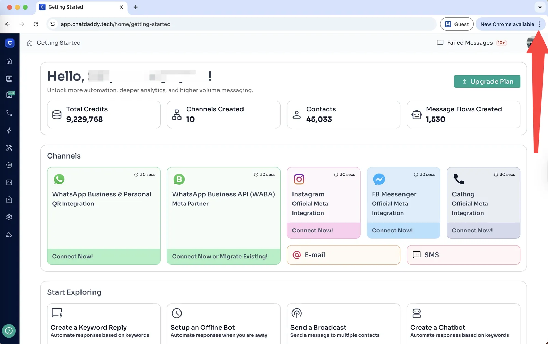The width and height of the screenshot is (548, 344).
Task: Select the E-mail channel option
Action: (x=343, y=255)
